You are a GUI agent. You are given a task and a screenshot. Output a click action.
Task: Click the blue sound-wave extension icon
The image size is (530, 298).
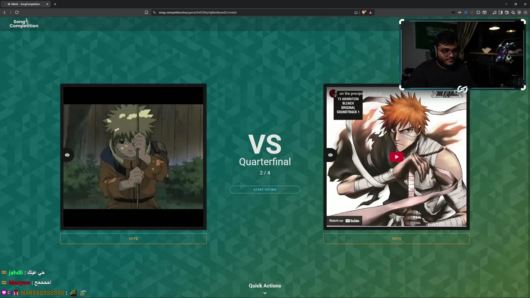click(x=466, y=12)
